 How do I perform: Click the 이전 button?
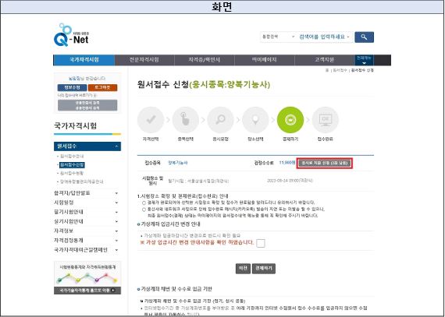click(243, 268)
